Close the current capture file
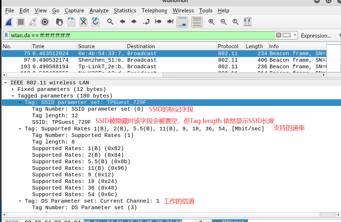 click(x=84, y=22)
